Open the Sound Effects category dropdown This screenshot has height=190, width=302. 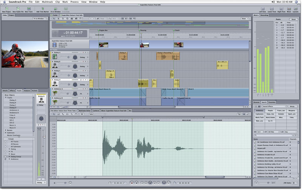[274, 106]
